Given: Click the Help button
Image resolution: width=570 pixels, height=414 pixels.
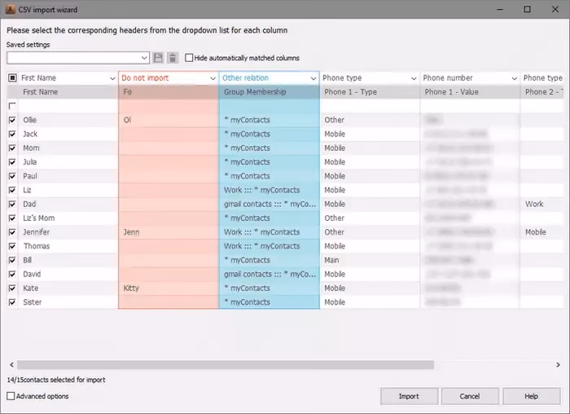Looking at the screenshot, I should 531,396.
